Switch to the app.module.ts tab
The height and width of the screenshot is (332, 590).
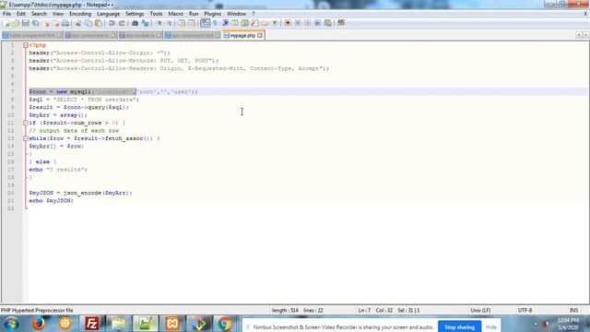(140, 35)
